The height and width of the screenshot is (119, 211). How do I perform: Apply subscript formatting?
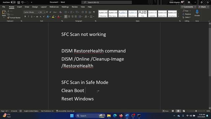click(x=41, y=17)
